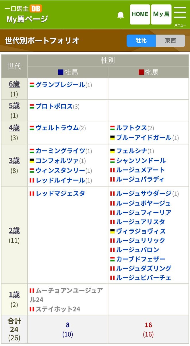Click the black-yellow icon beside ヴィラジョヴィス

(113, 231)
